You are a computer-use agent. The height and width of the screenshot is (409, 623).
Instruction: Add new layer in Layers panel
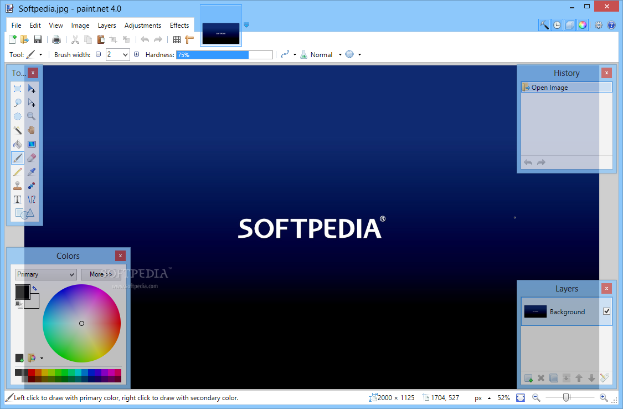point(528,378)
